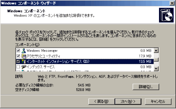The height and width of the screenshot is (109, 176).
Task: Close the Windows コンポーネント ウィザード window
Action: pyautogui.click(x=172, y=3)
